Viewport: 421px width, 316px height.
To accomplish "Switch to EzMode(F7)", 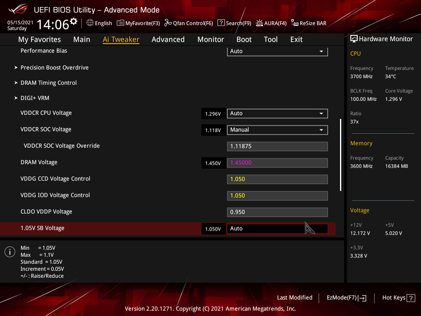I will pos(346,298).
